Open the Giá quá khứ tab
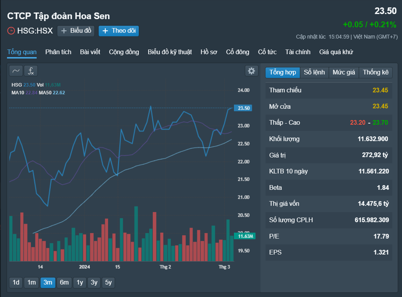The width and height of the screenshot is (402, 297). pos(336,52)
